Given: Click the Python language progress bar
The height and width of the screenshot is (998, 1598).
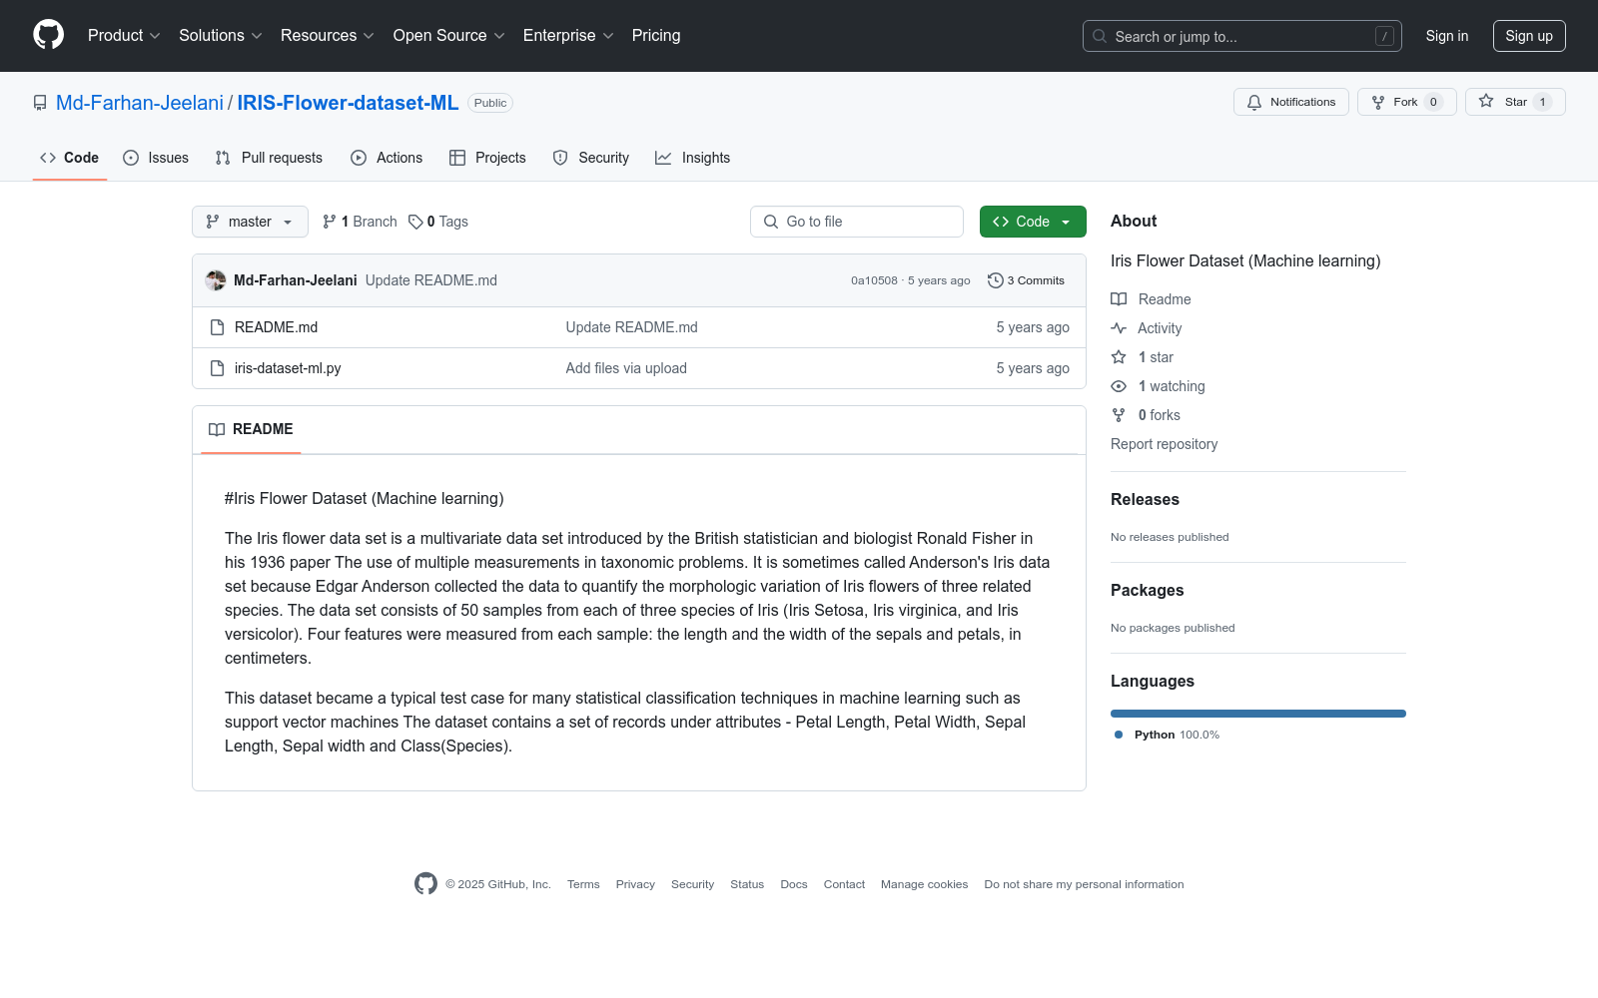Looking at the screenshot, I should click(x=1258, y=714).
